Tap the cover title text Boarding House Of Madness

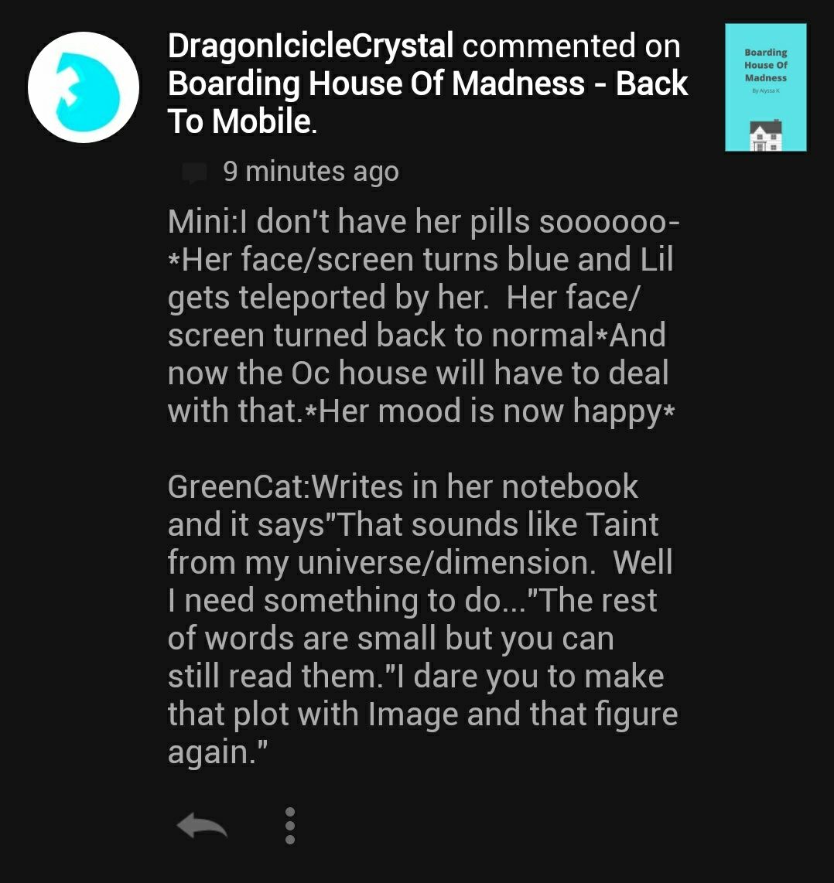pyautogui.click(x=766, y=65)
